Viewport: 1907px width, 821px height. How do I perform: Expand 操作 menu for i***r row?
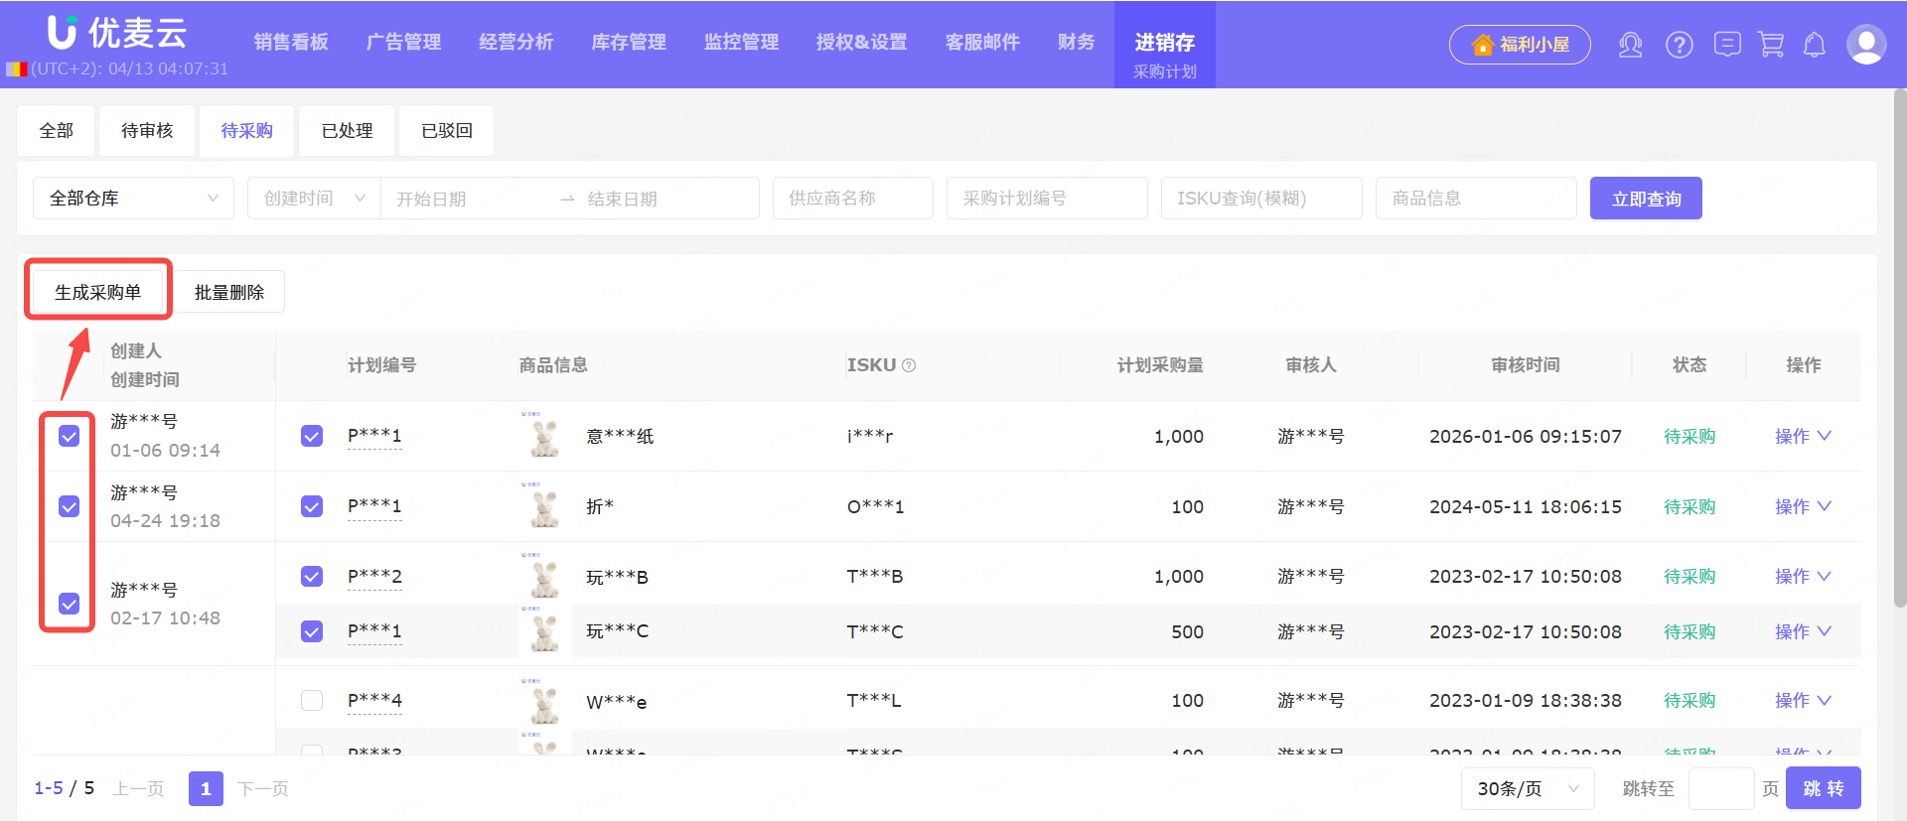1803,436
